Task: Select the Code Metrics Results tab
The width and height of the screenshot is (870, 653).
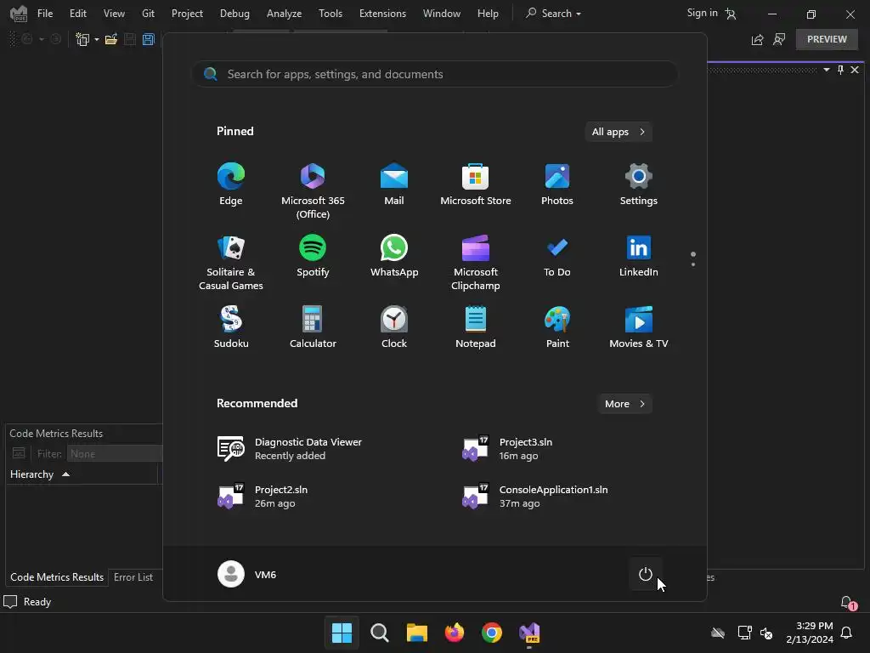Action: point(57,577)
